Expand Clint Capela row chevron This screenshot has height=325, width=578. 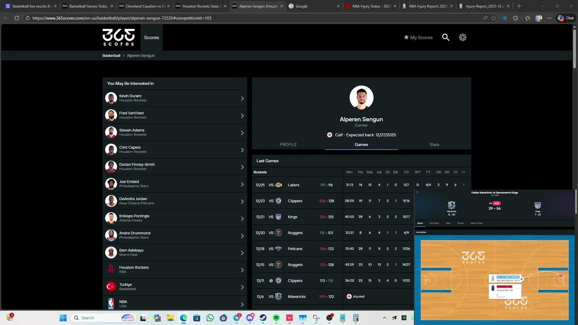click(242, 150)
